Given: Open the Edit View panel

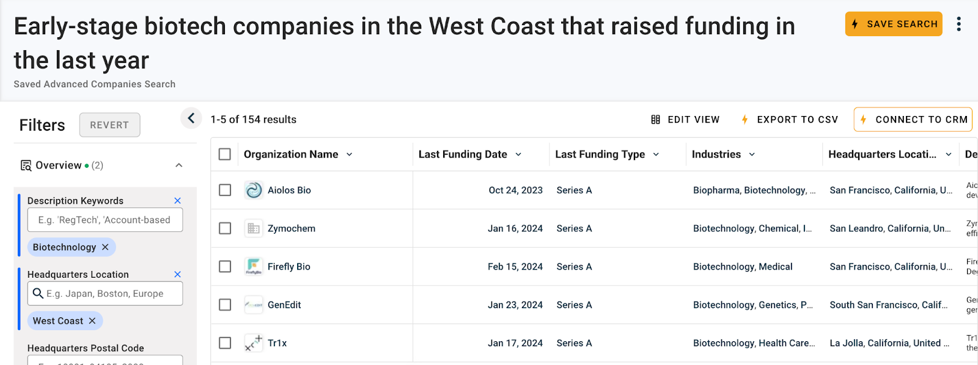Looking at the screenshot, I should tap(685, 119).
